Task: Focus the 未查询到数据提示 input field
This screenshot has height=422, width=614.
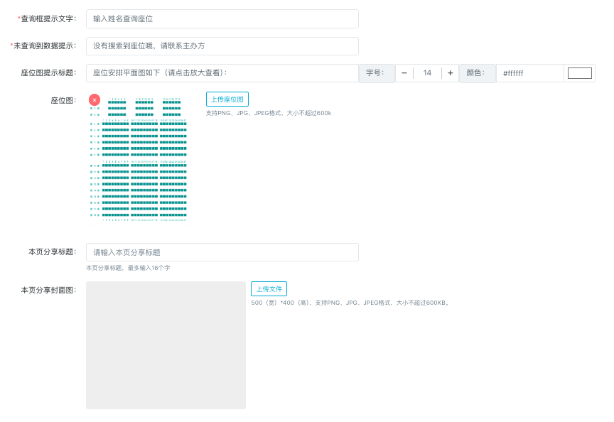Action: (222, 46)
